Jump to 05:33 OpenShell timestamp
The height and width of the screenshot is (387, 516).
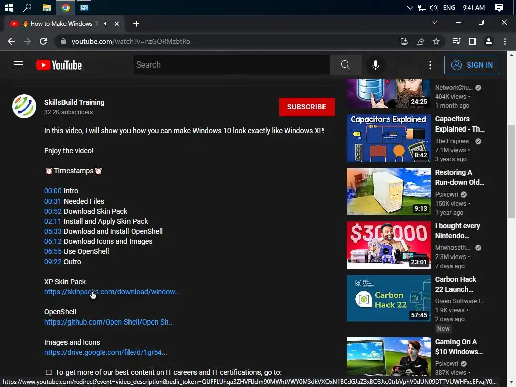[53, 231]
